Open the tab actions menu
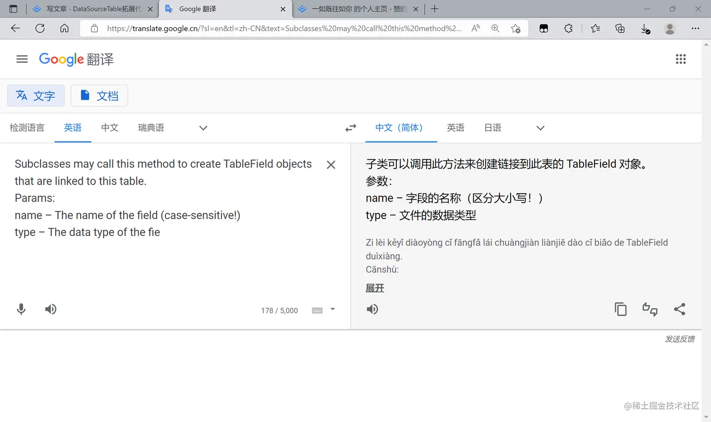This screenshot has width=711, height=422. [13, 9]
